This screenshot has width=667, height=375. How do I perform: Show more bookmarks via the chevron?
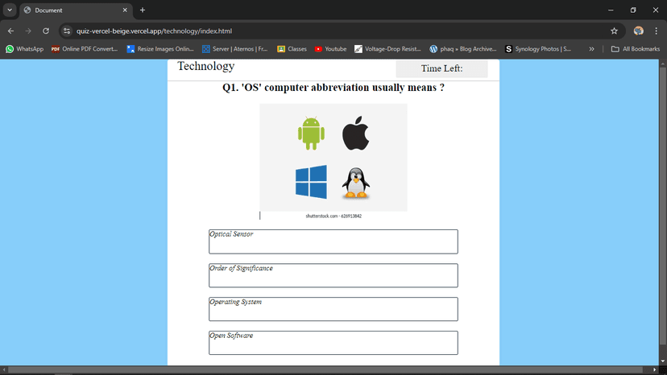tap(591, 49)
